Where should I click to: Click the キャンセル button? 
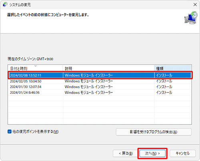click(x=182, y=153)
